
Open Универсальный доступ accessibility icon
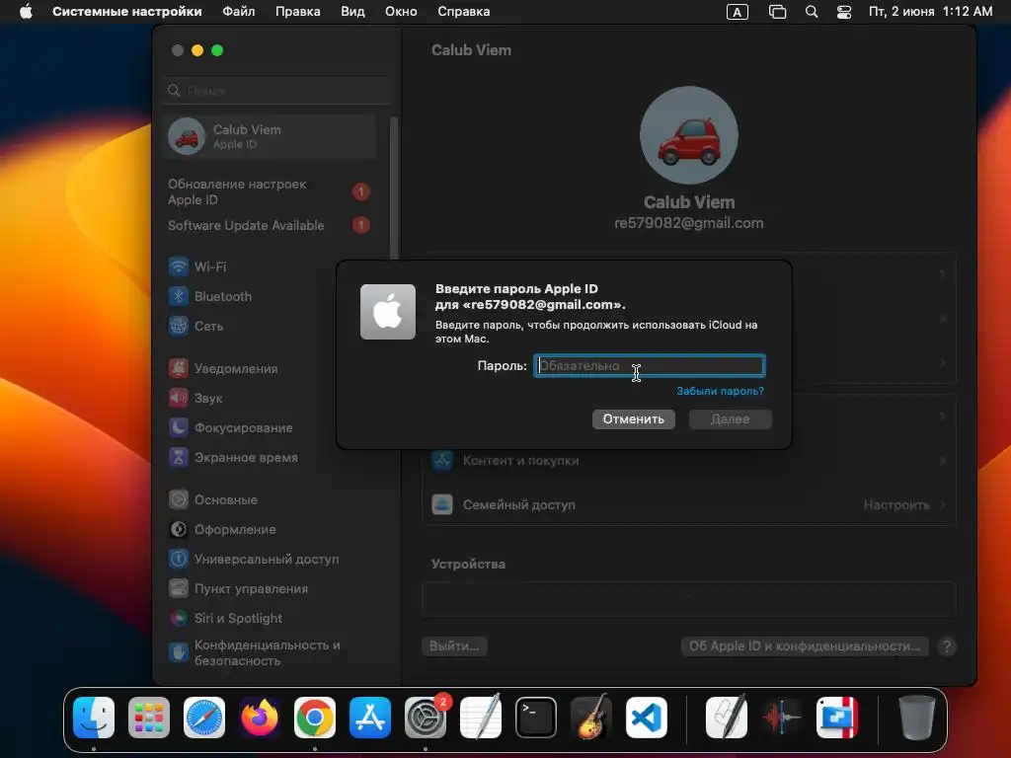pyautogui.click(x=179, y=559)
